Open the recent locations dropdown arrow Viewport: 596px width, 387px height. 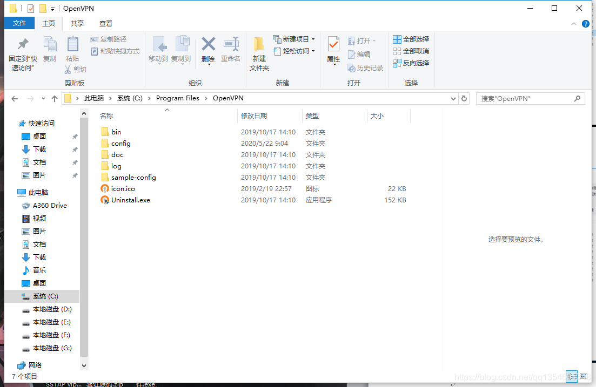(43, 99)
